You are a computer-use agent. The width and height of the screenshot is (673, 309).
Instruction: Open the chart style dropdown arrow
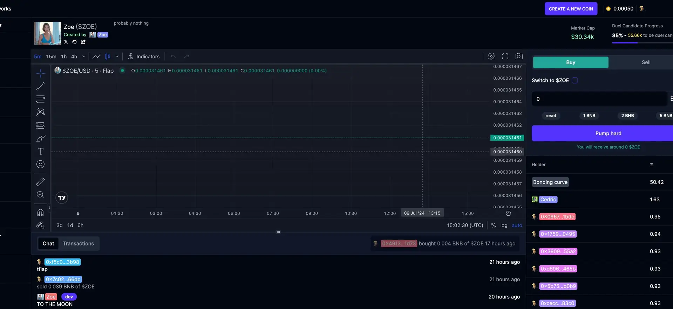[117, 56]
